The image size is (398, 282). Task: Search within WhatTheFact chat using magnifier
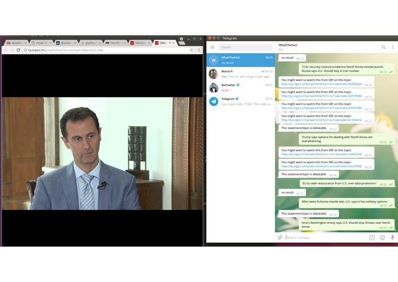coord(384,47)
